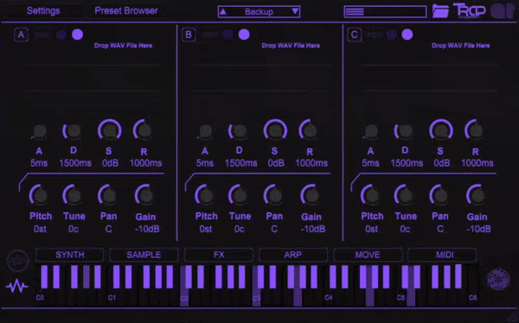Click the C6 key on the keyboard

click(473, 297)
